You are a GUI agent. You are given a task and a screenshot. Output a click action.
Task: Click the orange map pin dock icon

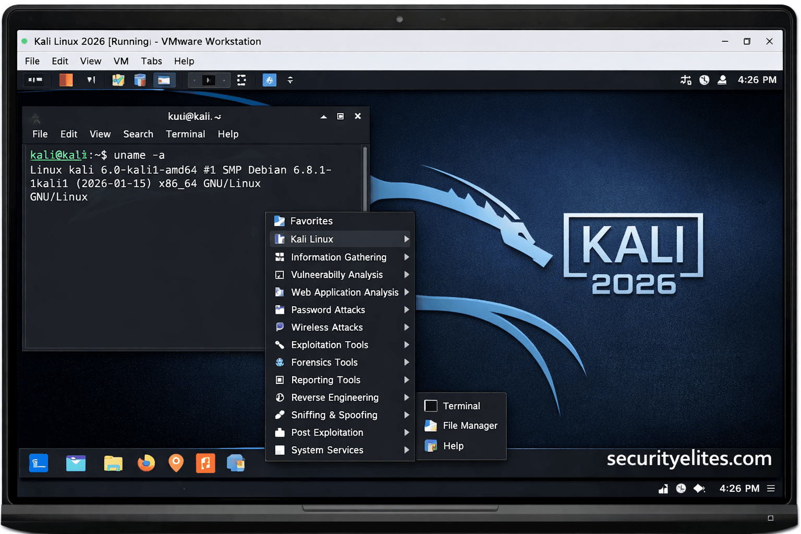[176, 463]
